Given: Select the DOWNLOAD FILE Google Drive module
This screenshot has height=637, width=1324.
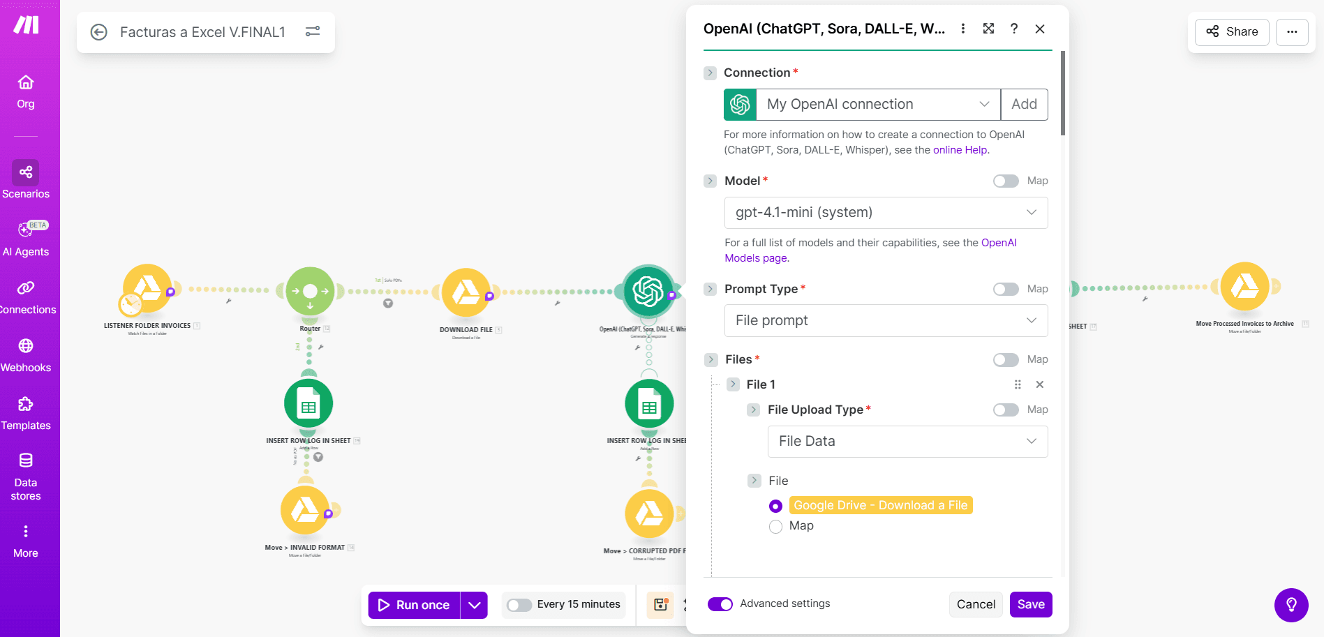Looking at the screenshot, I should [x=466, y=292].
